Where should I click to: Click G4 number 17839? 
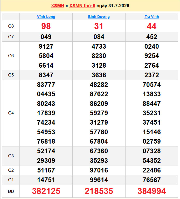(x=46, y=113)
